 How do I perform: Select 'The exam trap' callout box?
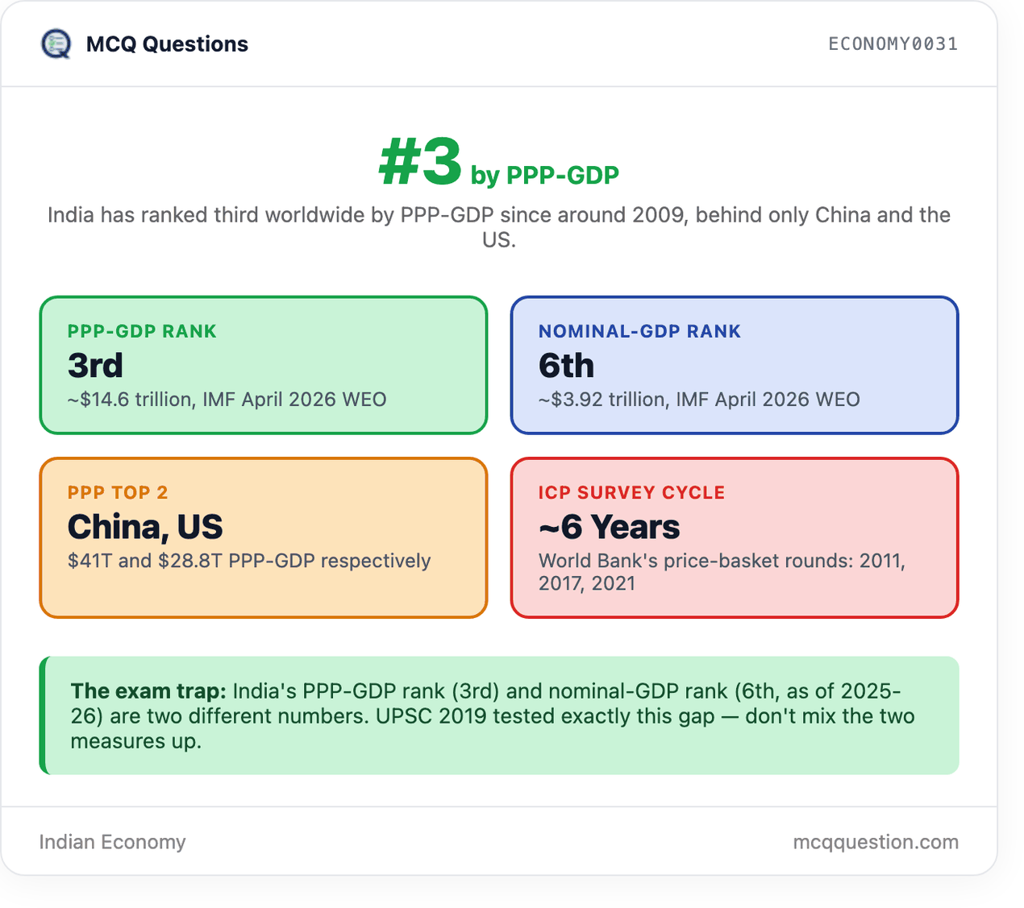[499, 715]
